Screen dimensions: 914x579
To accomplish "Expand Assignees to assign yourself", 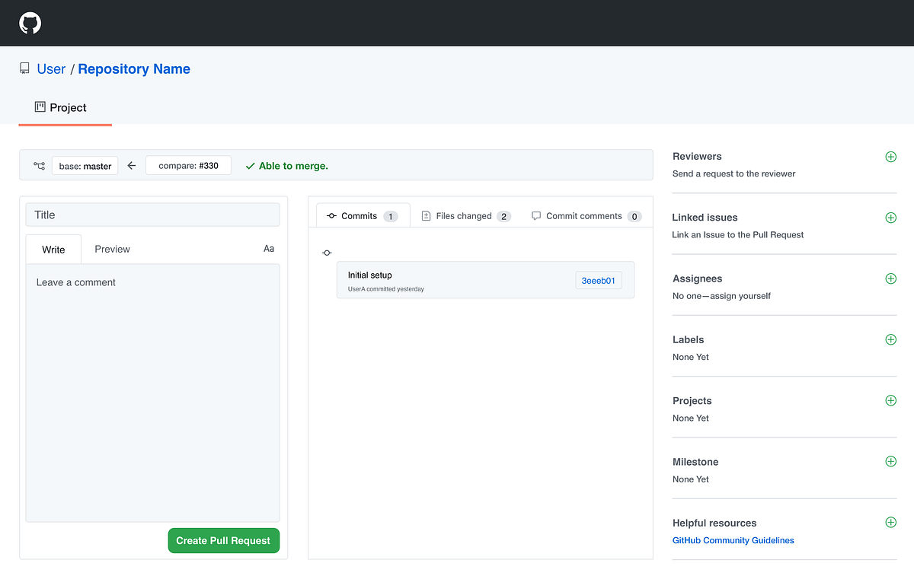I will tap(890, 278).
